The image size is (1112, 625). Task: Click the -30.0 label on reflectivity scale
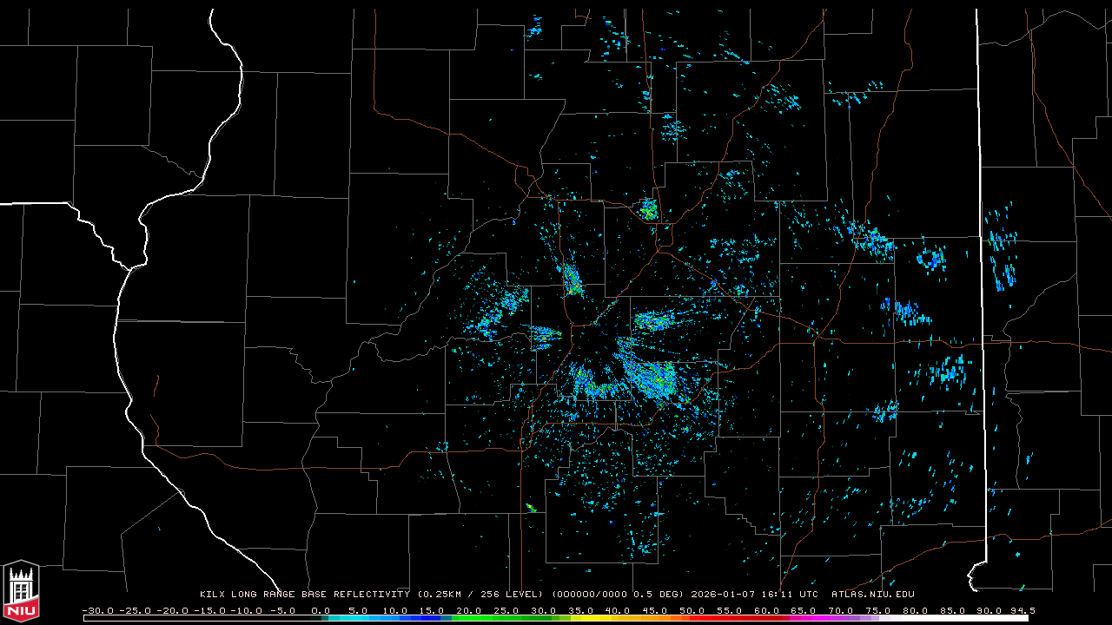[96, 610]
